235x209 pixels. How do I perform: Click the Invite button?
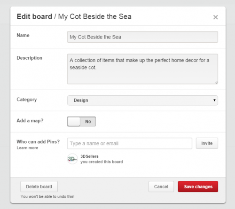(x=207, y=143)
